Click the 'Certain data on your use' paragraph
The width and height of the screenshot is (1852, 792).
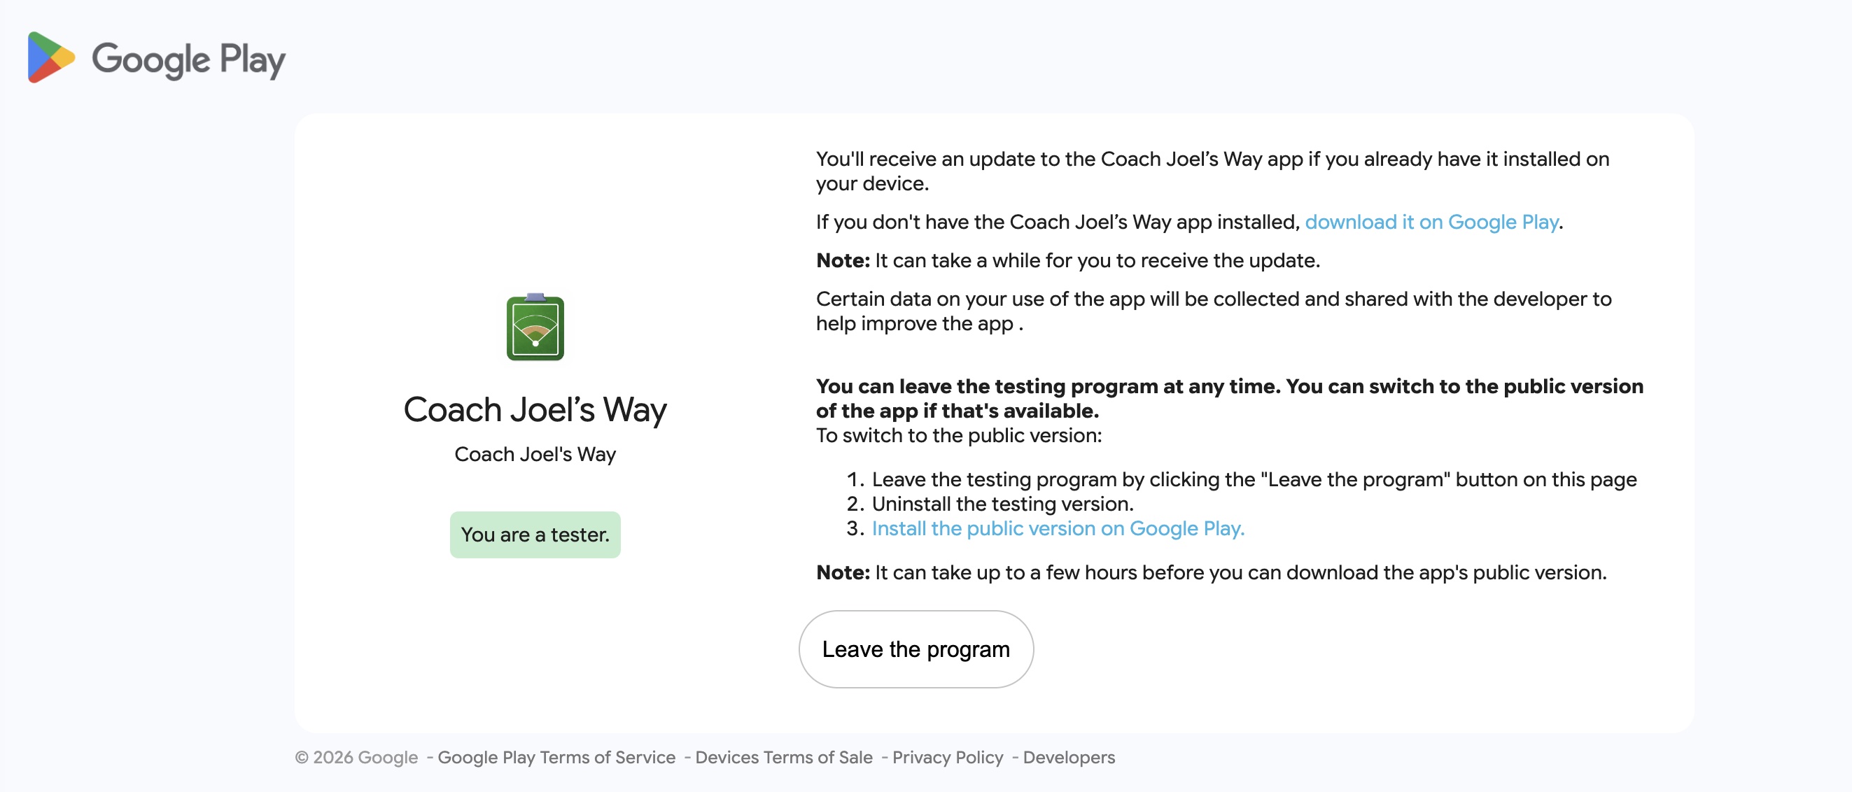click(x=1214, y=311)
